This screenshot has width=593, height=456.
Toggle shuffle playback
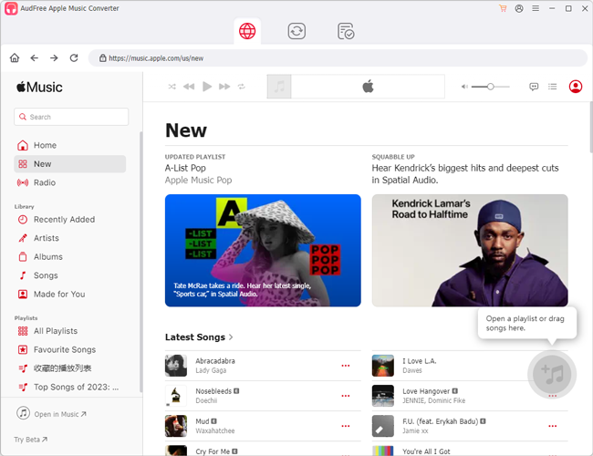(x=172, y=87)
